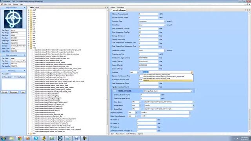Enable the Poke Network checkbox

(15, 77)
